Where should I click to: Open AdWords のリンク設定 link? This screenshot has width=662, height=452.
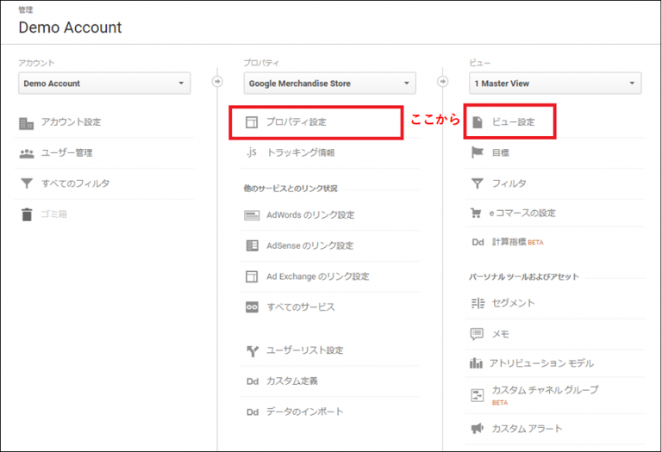point(310,215)
